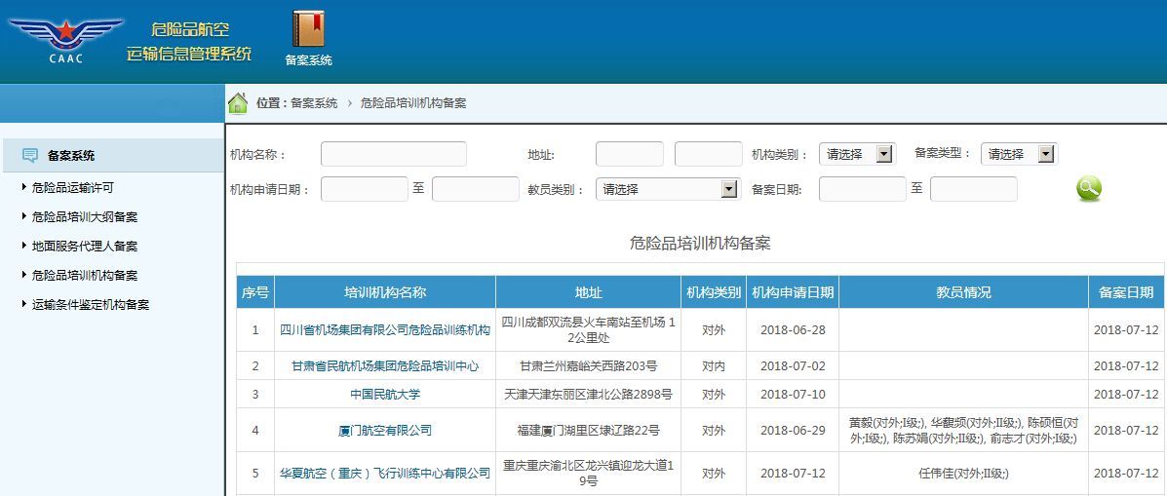Click address 天津天津东丽区津北公路2898号
The image size is (1167, 496).
click(x=589, y=394)
